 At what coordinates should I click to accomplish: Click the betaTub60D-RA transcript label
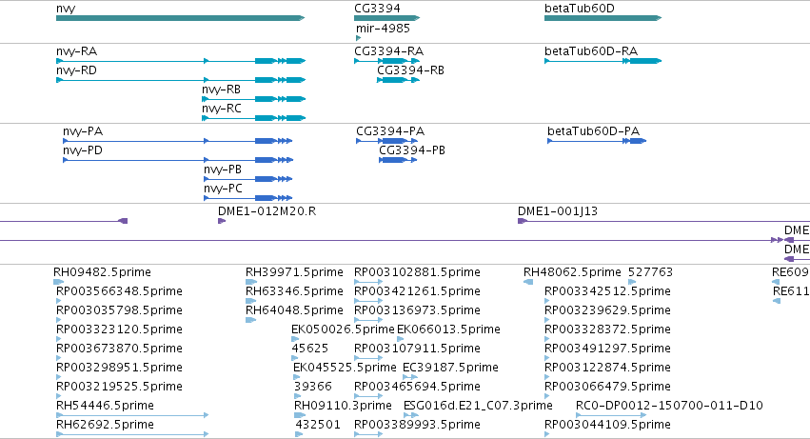591,51
